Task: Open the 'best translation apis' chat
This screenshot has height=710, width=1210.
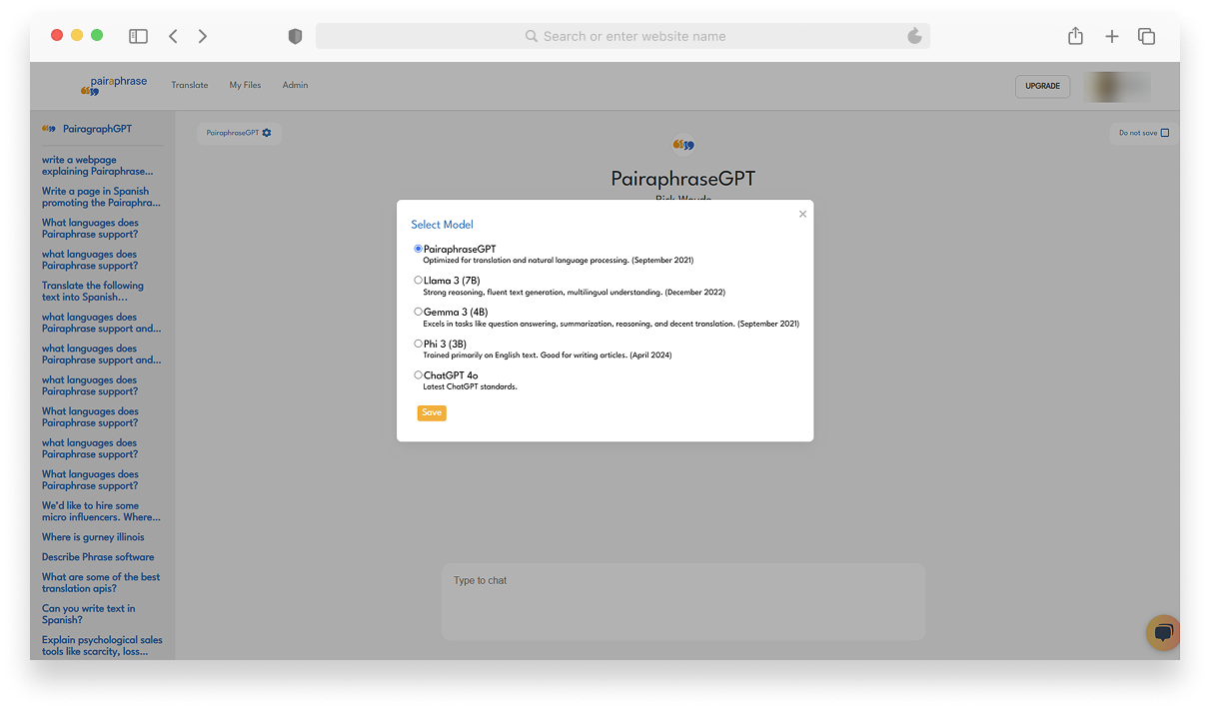Action: click(x=101, y=583)
